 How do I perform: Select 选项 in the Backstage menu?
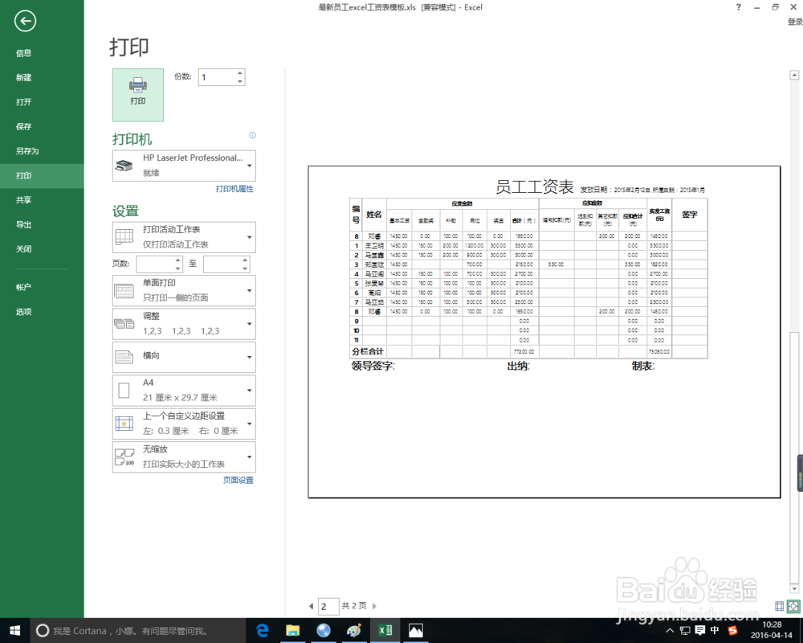click(42, 312)
